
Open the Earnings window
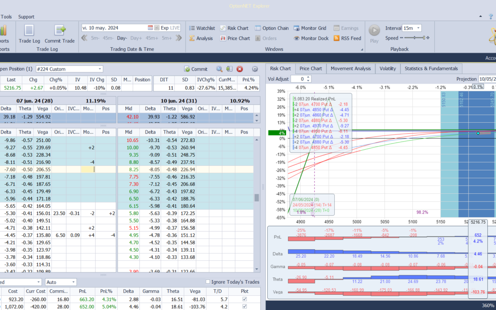click(x=346, y=28)
